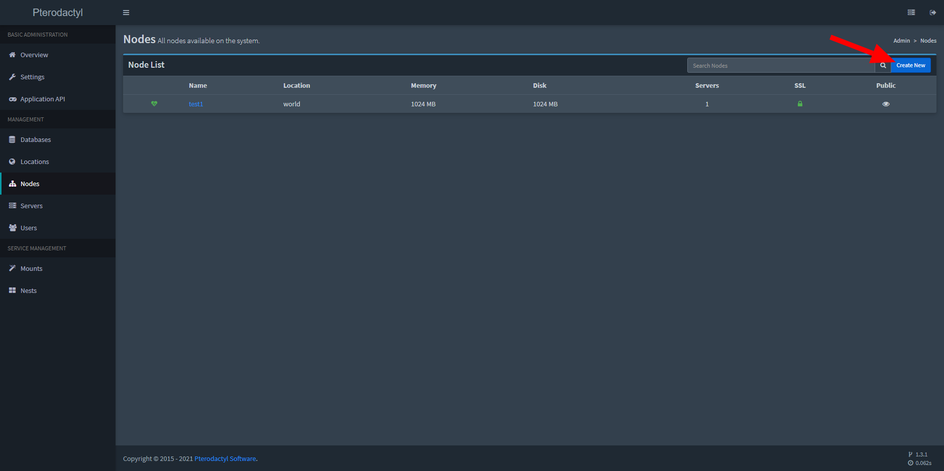
Task: Toggle the Public visibility eye for test1
Action: tap(886, 104)
